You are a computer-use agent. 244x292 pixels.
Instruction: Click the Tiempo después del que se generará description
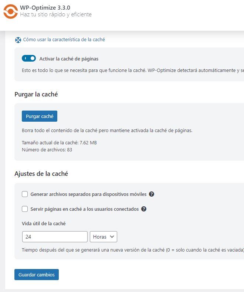click(133, 250)
